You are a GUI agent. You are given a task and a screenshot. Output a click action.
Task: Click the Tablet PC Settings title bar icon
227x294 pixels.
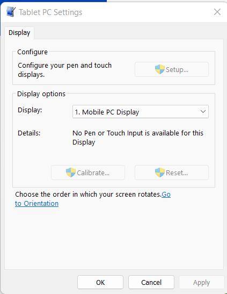click(11, 12)
